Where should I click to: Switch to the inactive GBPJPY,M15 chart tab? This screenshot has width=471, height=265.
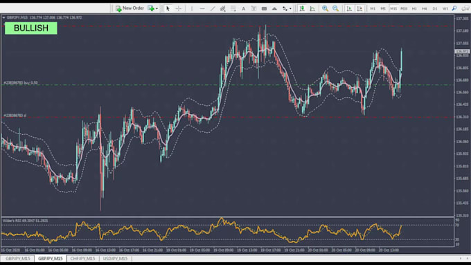(x=17, y=258)
